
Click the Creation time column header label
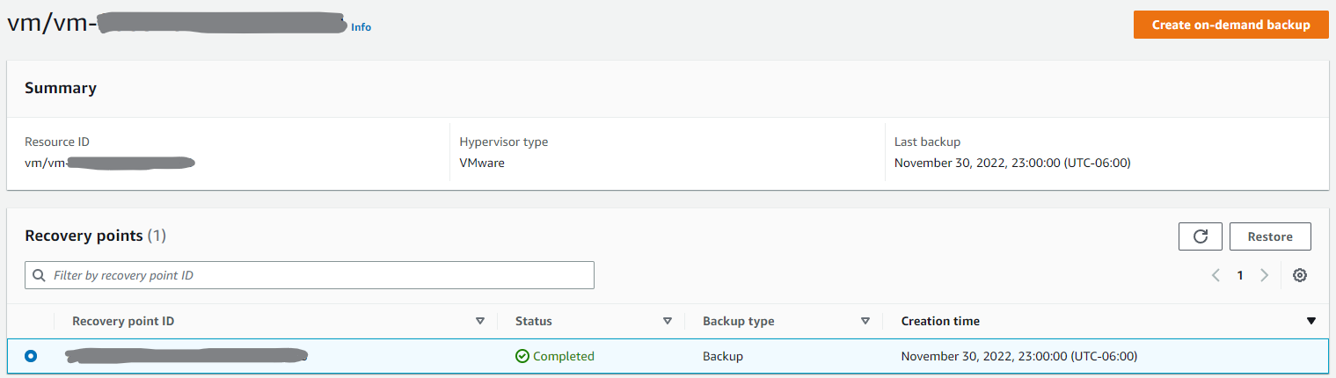(x=940, y=321)
